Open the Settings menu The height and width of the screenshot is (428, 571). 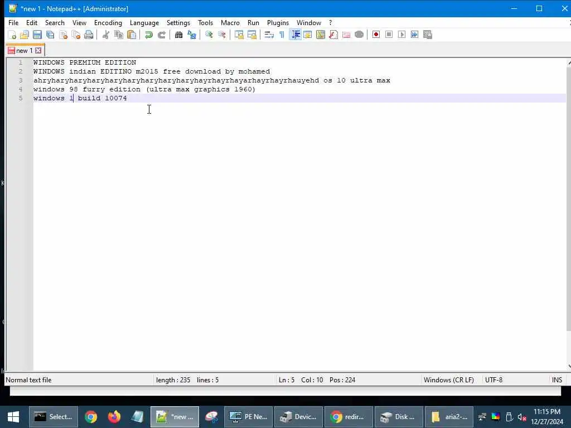tap(178, 22)
